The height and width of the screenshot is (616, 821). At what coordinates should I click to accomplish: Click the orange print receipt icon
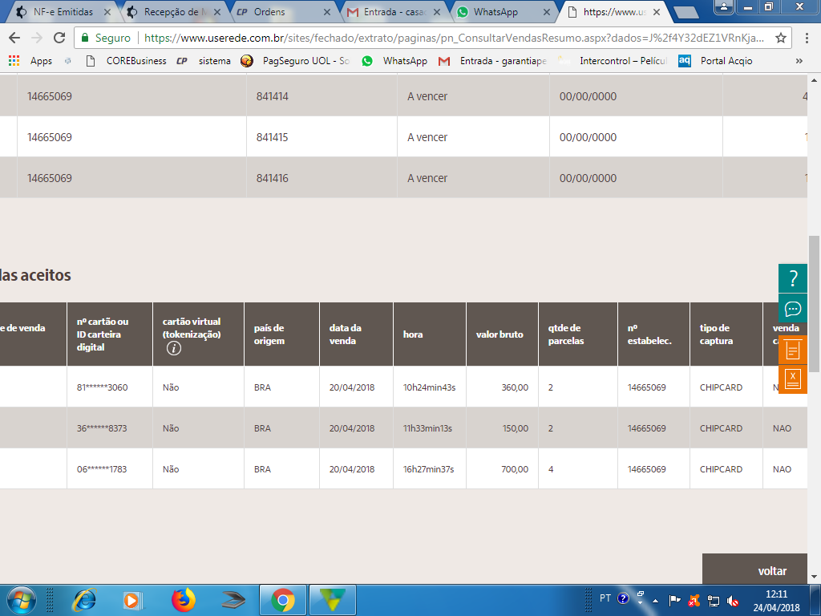(793, 350)
